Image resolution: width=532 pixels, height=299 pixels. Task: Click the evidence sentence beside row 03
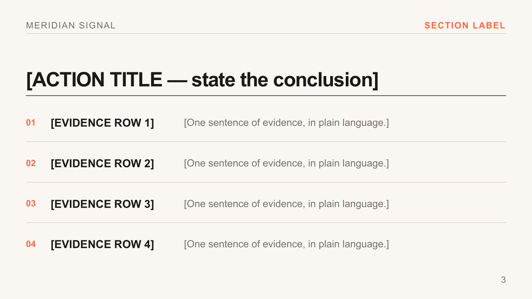click(286, 204)
